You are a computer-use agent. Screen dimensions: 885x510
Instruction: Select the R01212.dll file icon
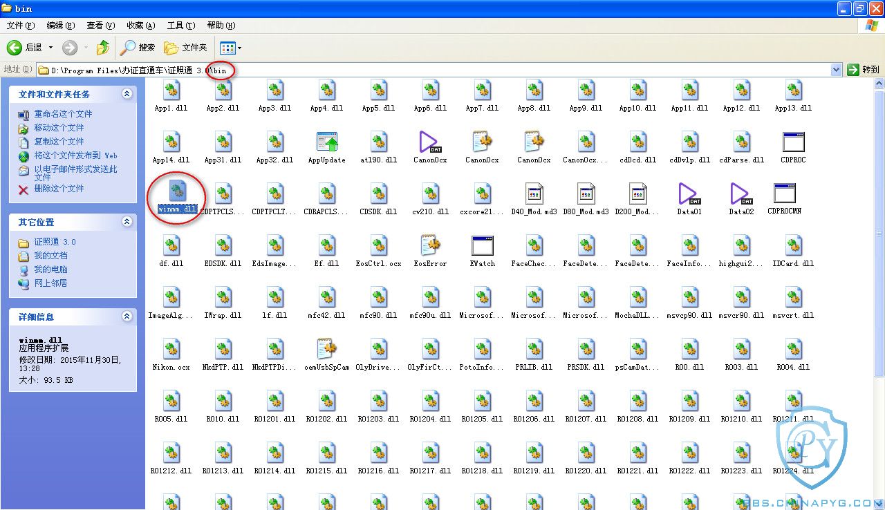(171, 453)
